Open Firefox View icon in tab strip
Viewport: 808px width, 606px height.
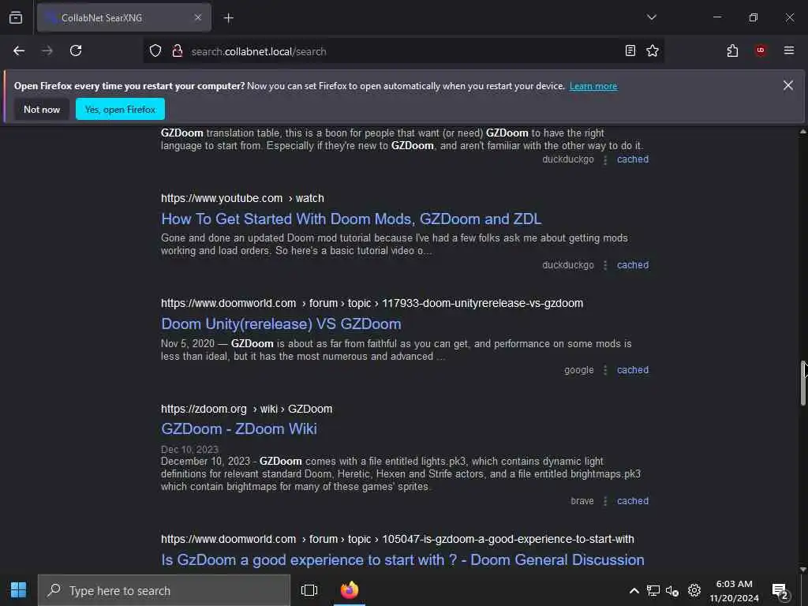[x=16, y=17]
